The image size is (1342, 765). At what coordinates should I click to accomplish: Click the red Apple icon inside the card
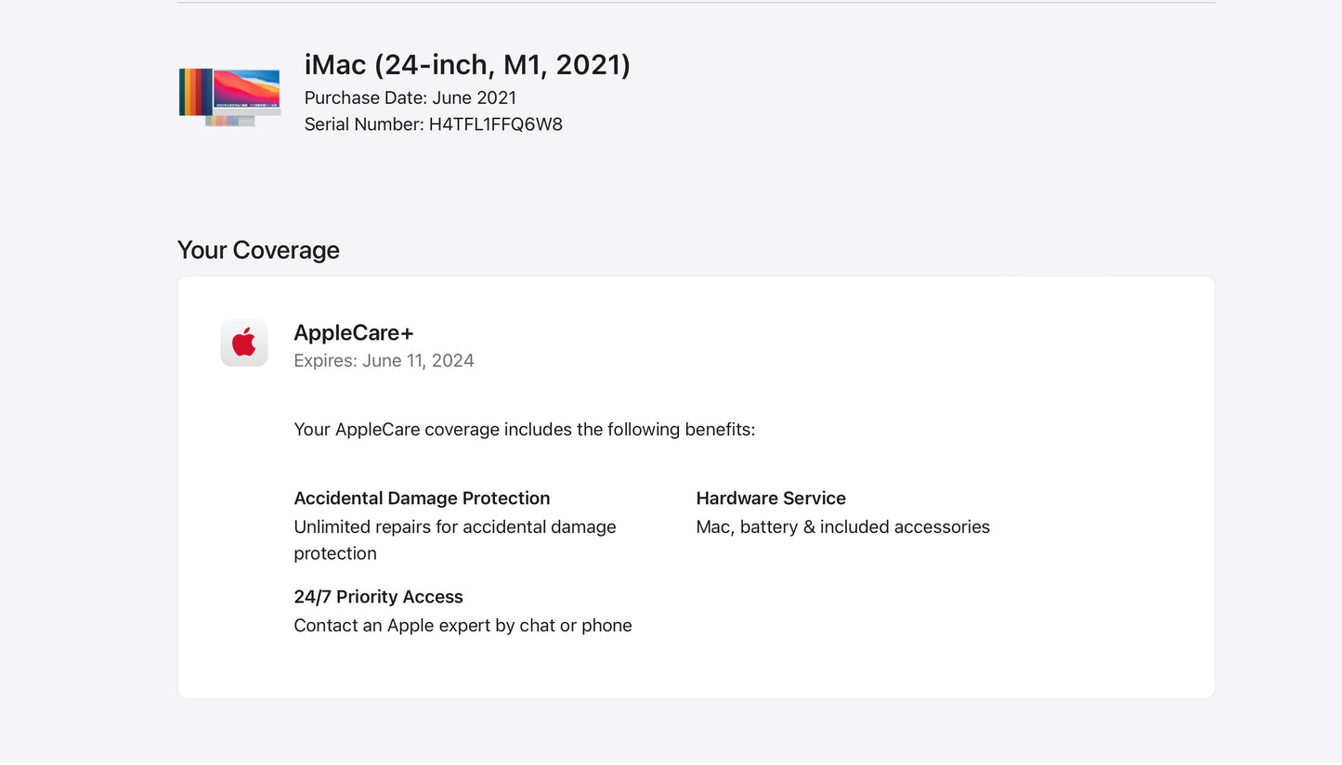coord(243,342)
